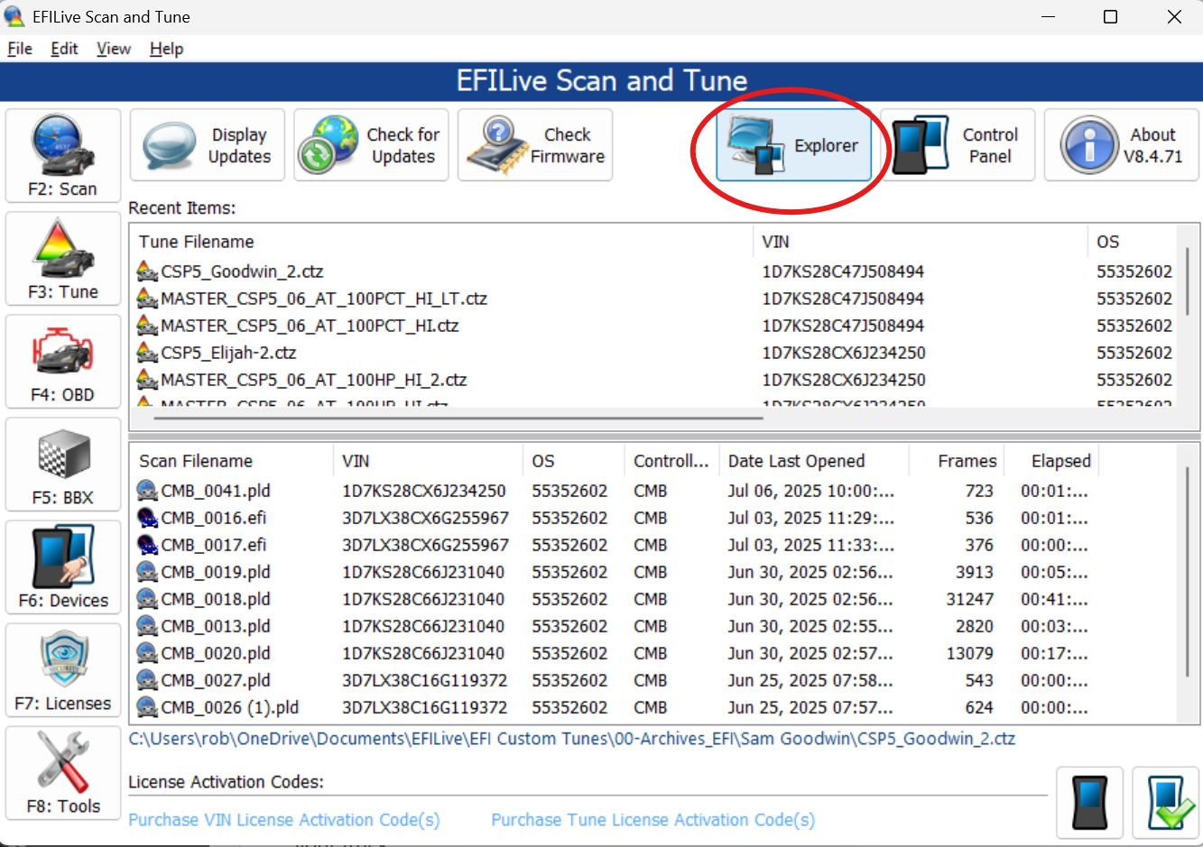Sort by Scan Filename column header
1203x847 pixels.
(233, 461)
